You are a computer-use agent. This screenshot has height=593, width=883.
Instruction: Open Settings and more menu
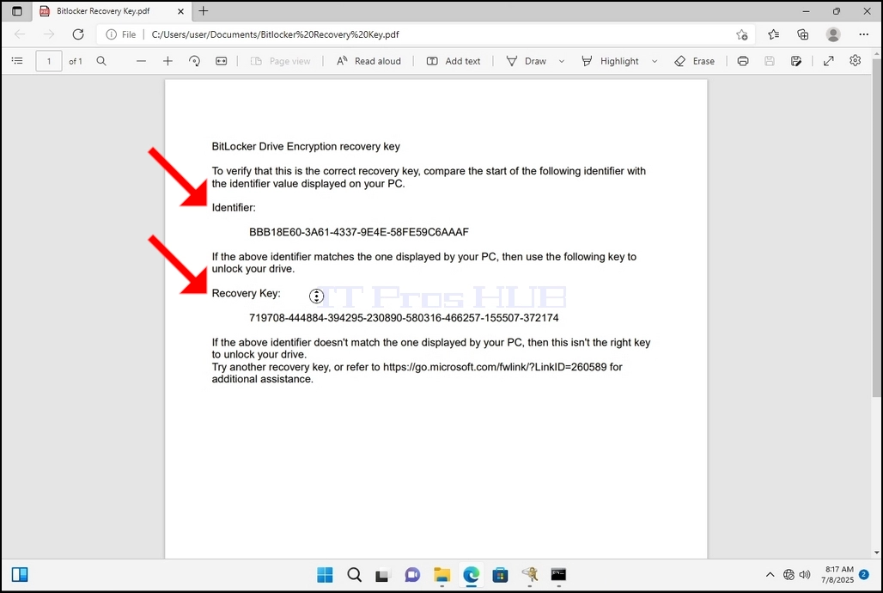point(864,34)
